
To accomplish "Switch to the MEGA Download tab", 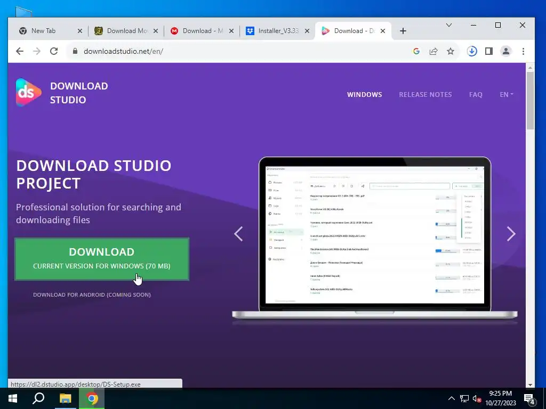I will 202,31.
